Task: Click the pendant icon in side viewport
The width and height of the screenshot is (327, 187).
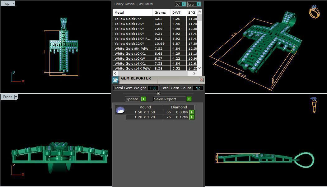Action: click(314, 105)
